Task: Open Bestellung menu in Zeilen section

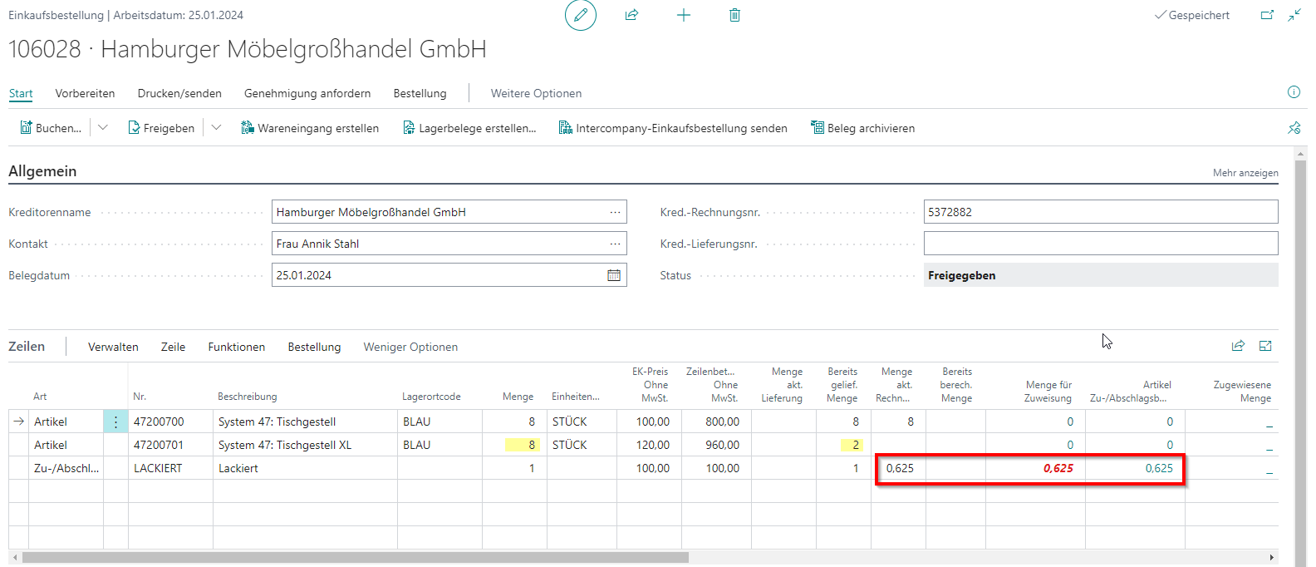Action: pos(314,347)
